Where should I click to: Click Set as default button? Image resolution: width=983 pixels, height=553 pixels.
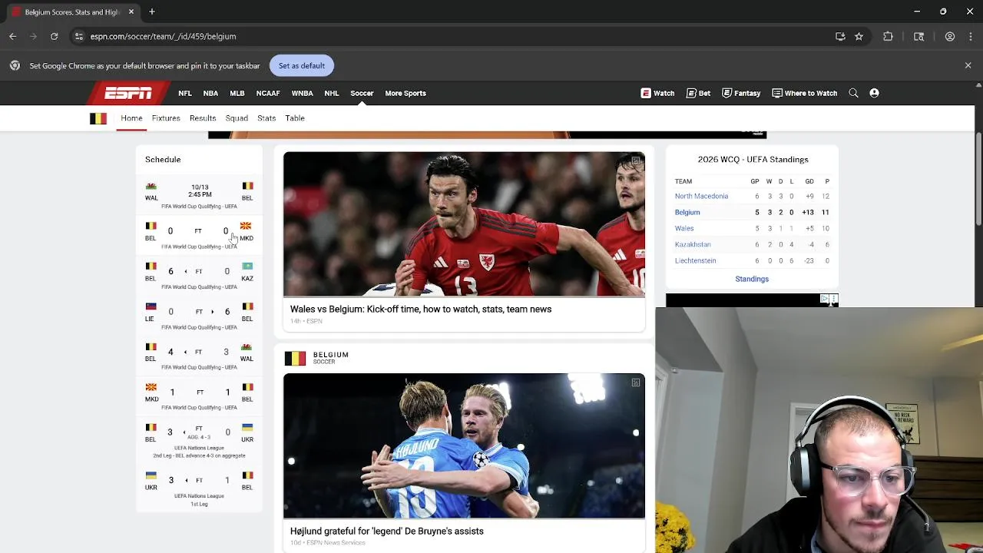coord(302,65)
